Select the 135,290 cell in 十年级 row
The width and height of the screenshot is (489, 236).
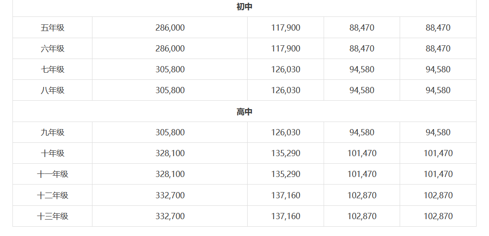point(286,153)
